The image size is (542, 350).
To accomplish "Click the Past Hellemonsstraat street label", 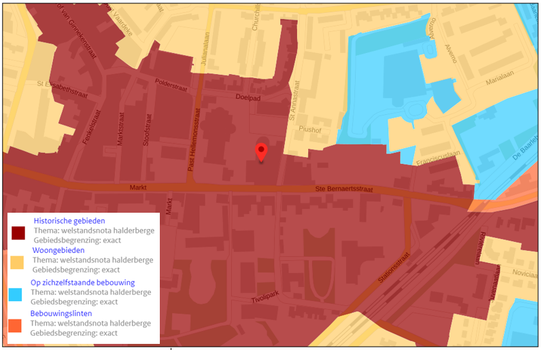I will click(x=194, y=139).
